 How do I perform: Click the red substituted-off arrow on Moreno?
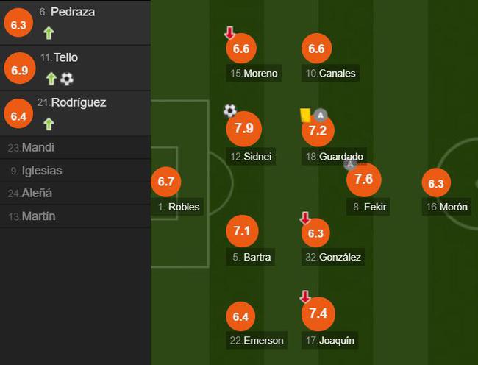click(230, 33)
